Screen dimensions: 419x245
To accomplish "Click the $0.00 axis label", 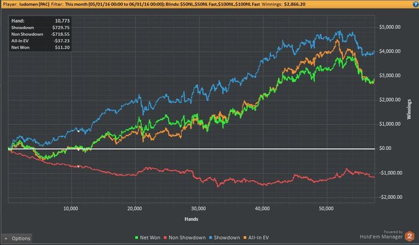I will point(385,148).
